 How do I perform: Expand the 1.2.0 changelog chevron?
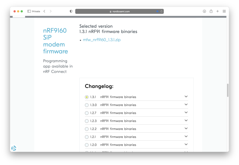point(186,144)
